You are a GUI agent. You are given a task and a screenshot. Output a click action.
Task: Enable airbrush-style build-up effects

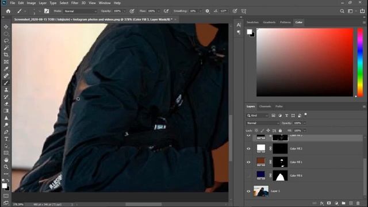click(x=166, y=11)
